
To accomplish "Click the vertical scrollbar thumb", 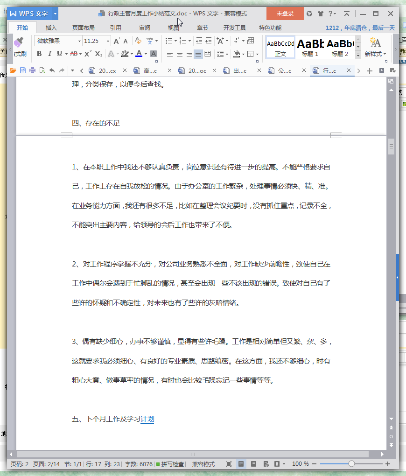I will 391,147.
